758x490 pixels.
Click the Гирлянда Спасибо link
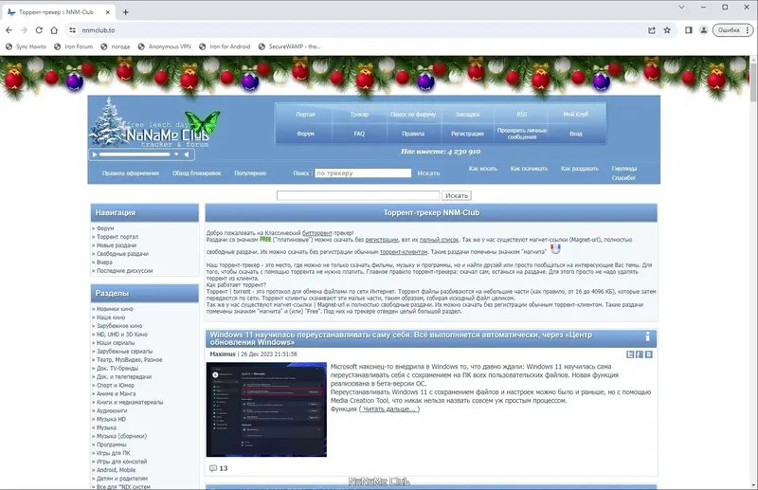623,173
